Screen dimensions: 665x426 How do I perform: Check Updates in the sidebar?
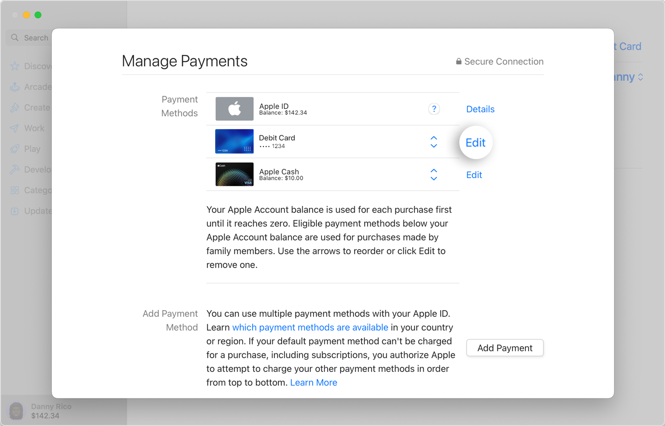point(34,211)
